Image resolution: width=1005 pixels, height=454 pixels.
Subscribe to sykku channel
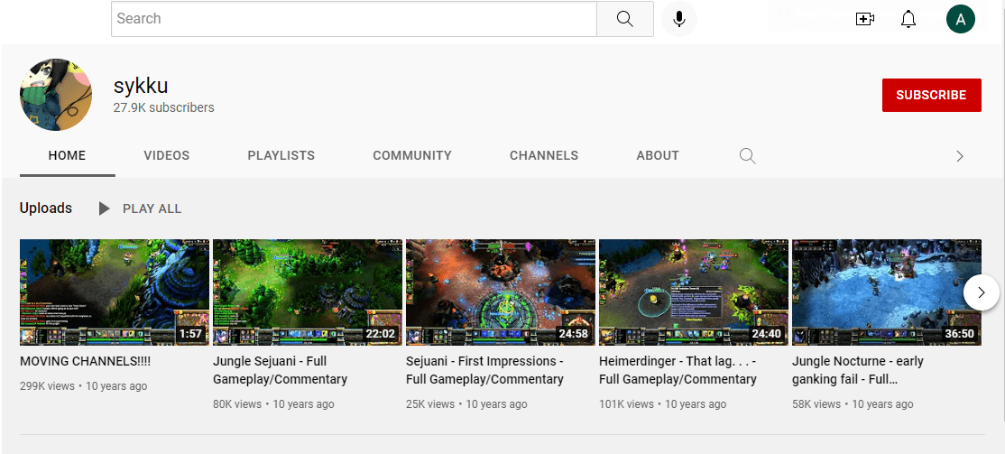coord(931,95)
